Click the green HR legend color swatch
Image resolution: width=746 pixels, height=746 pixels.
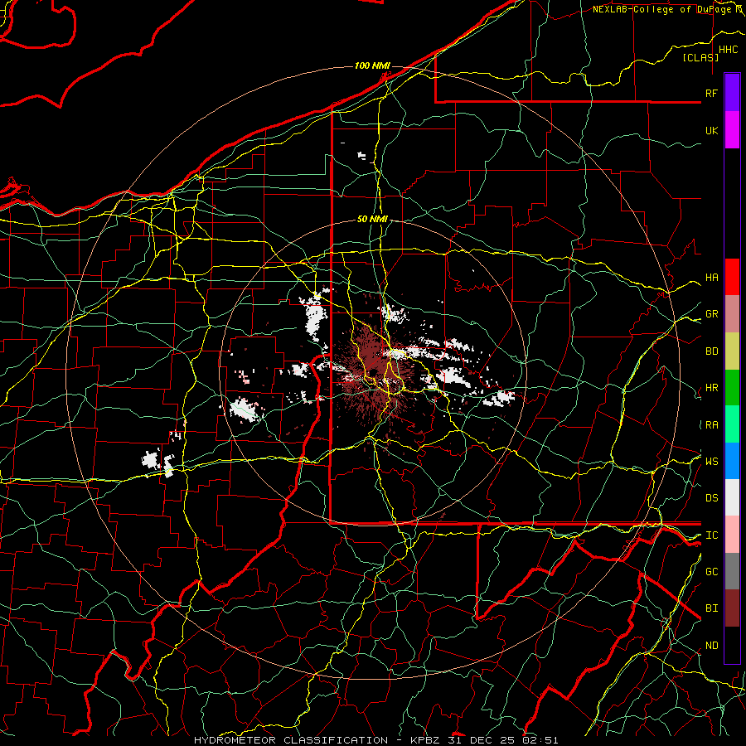(732, 388)
